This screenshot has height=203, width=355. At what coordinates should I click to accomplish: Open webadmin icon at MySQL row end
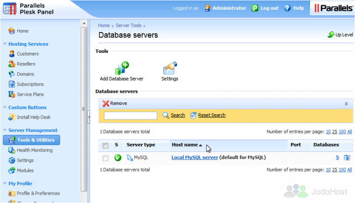347,158
